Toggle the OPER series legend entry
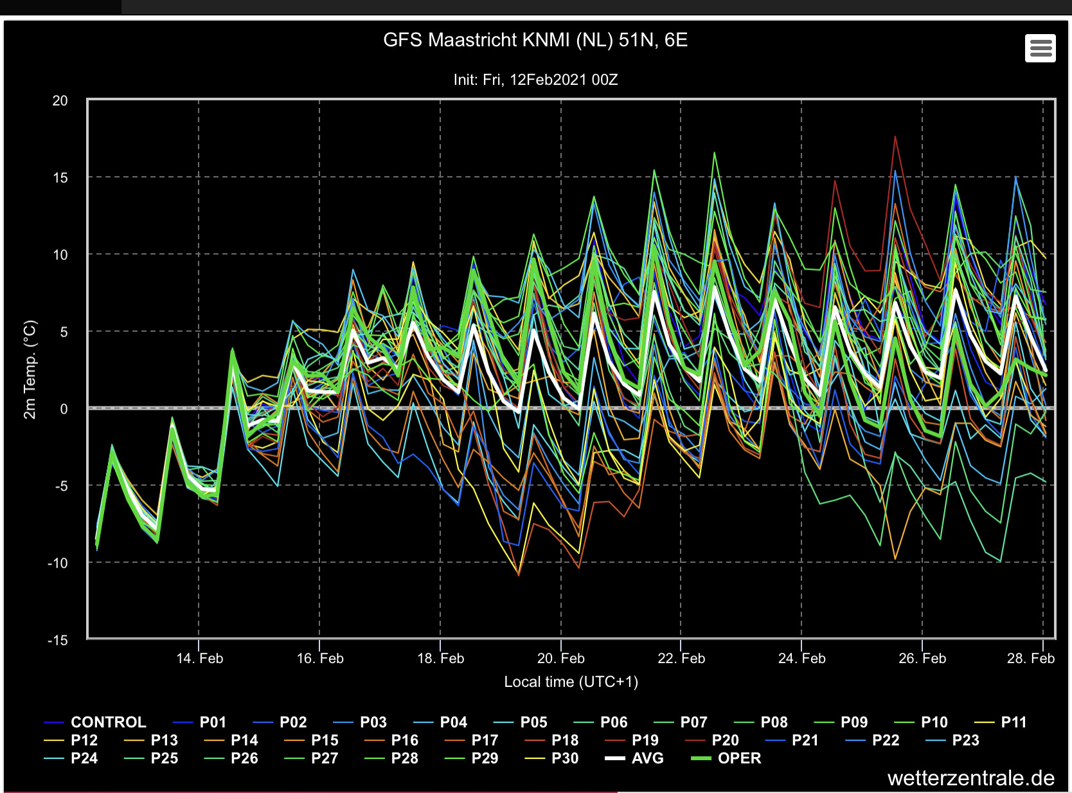 click(x=739, y=758)
